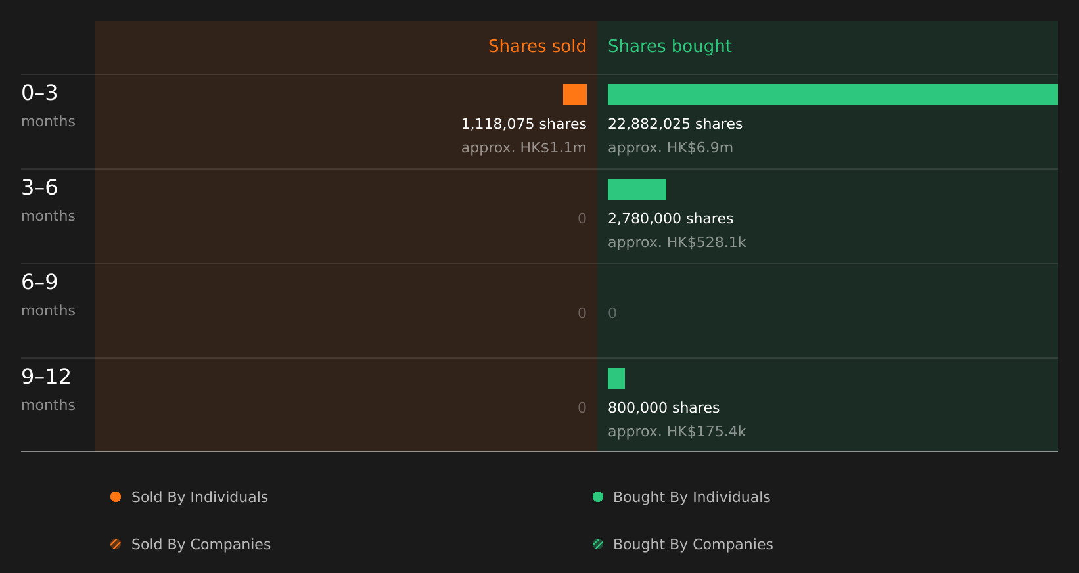
Task: Click the 9–12 months row label
Action: pyautogui.click(x=48, y=390)
